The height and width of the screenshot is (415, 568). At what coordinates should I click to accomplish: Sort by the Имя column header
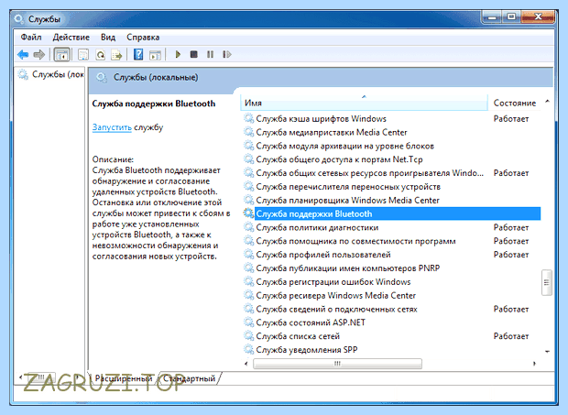click(x=364, y=104)
